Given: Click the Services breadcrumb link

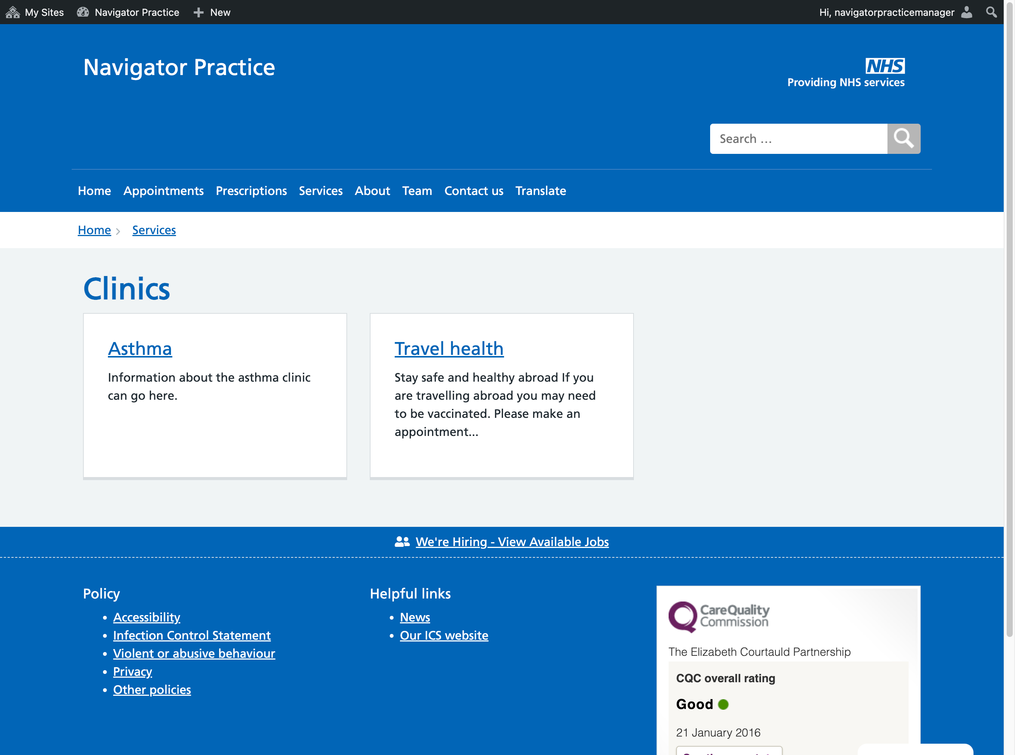Looking at the screenshot, I should [x=154, y=230].
